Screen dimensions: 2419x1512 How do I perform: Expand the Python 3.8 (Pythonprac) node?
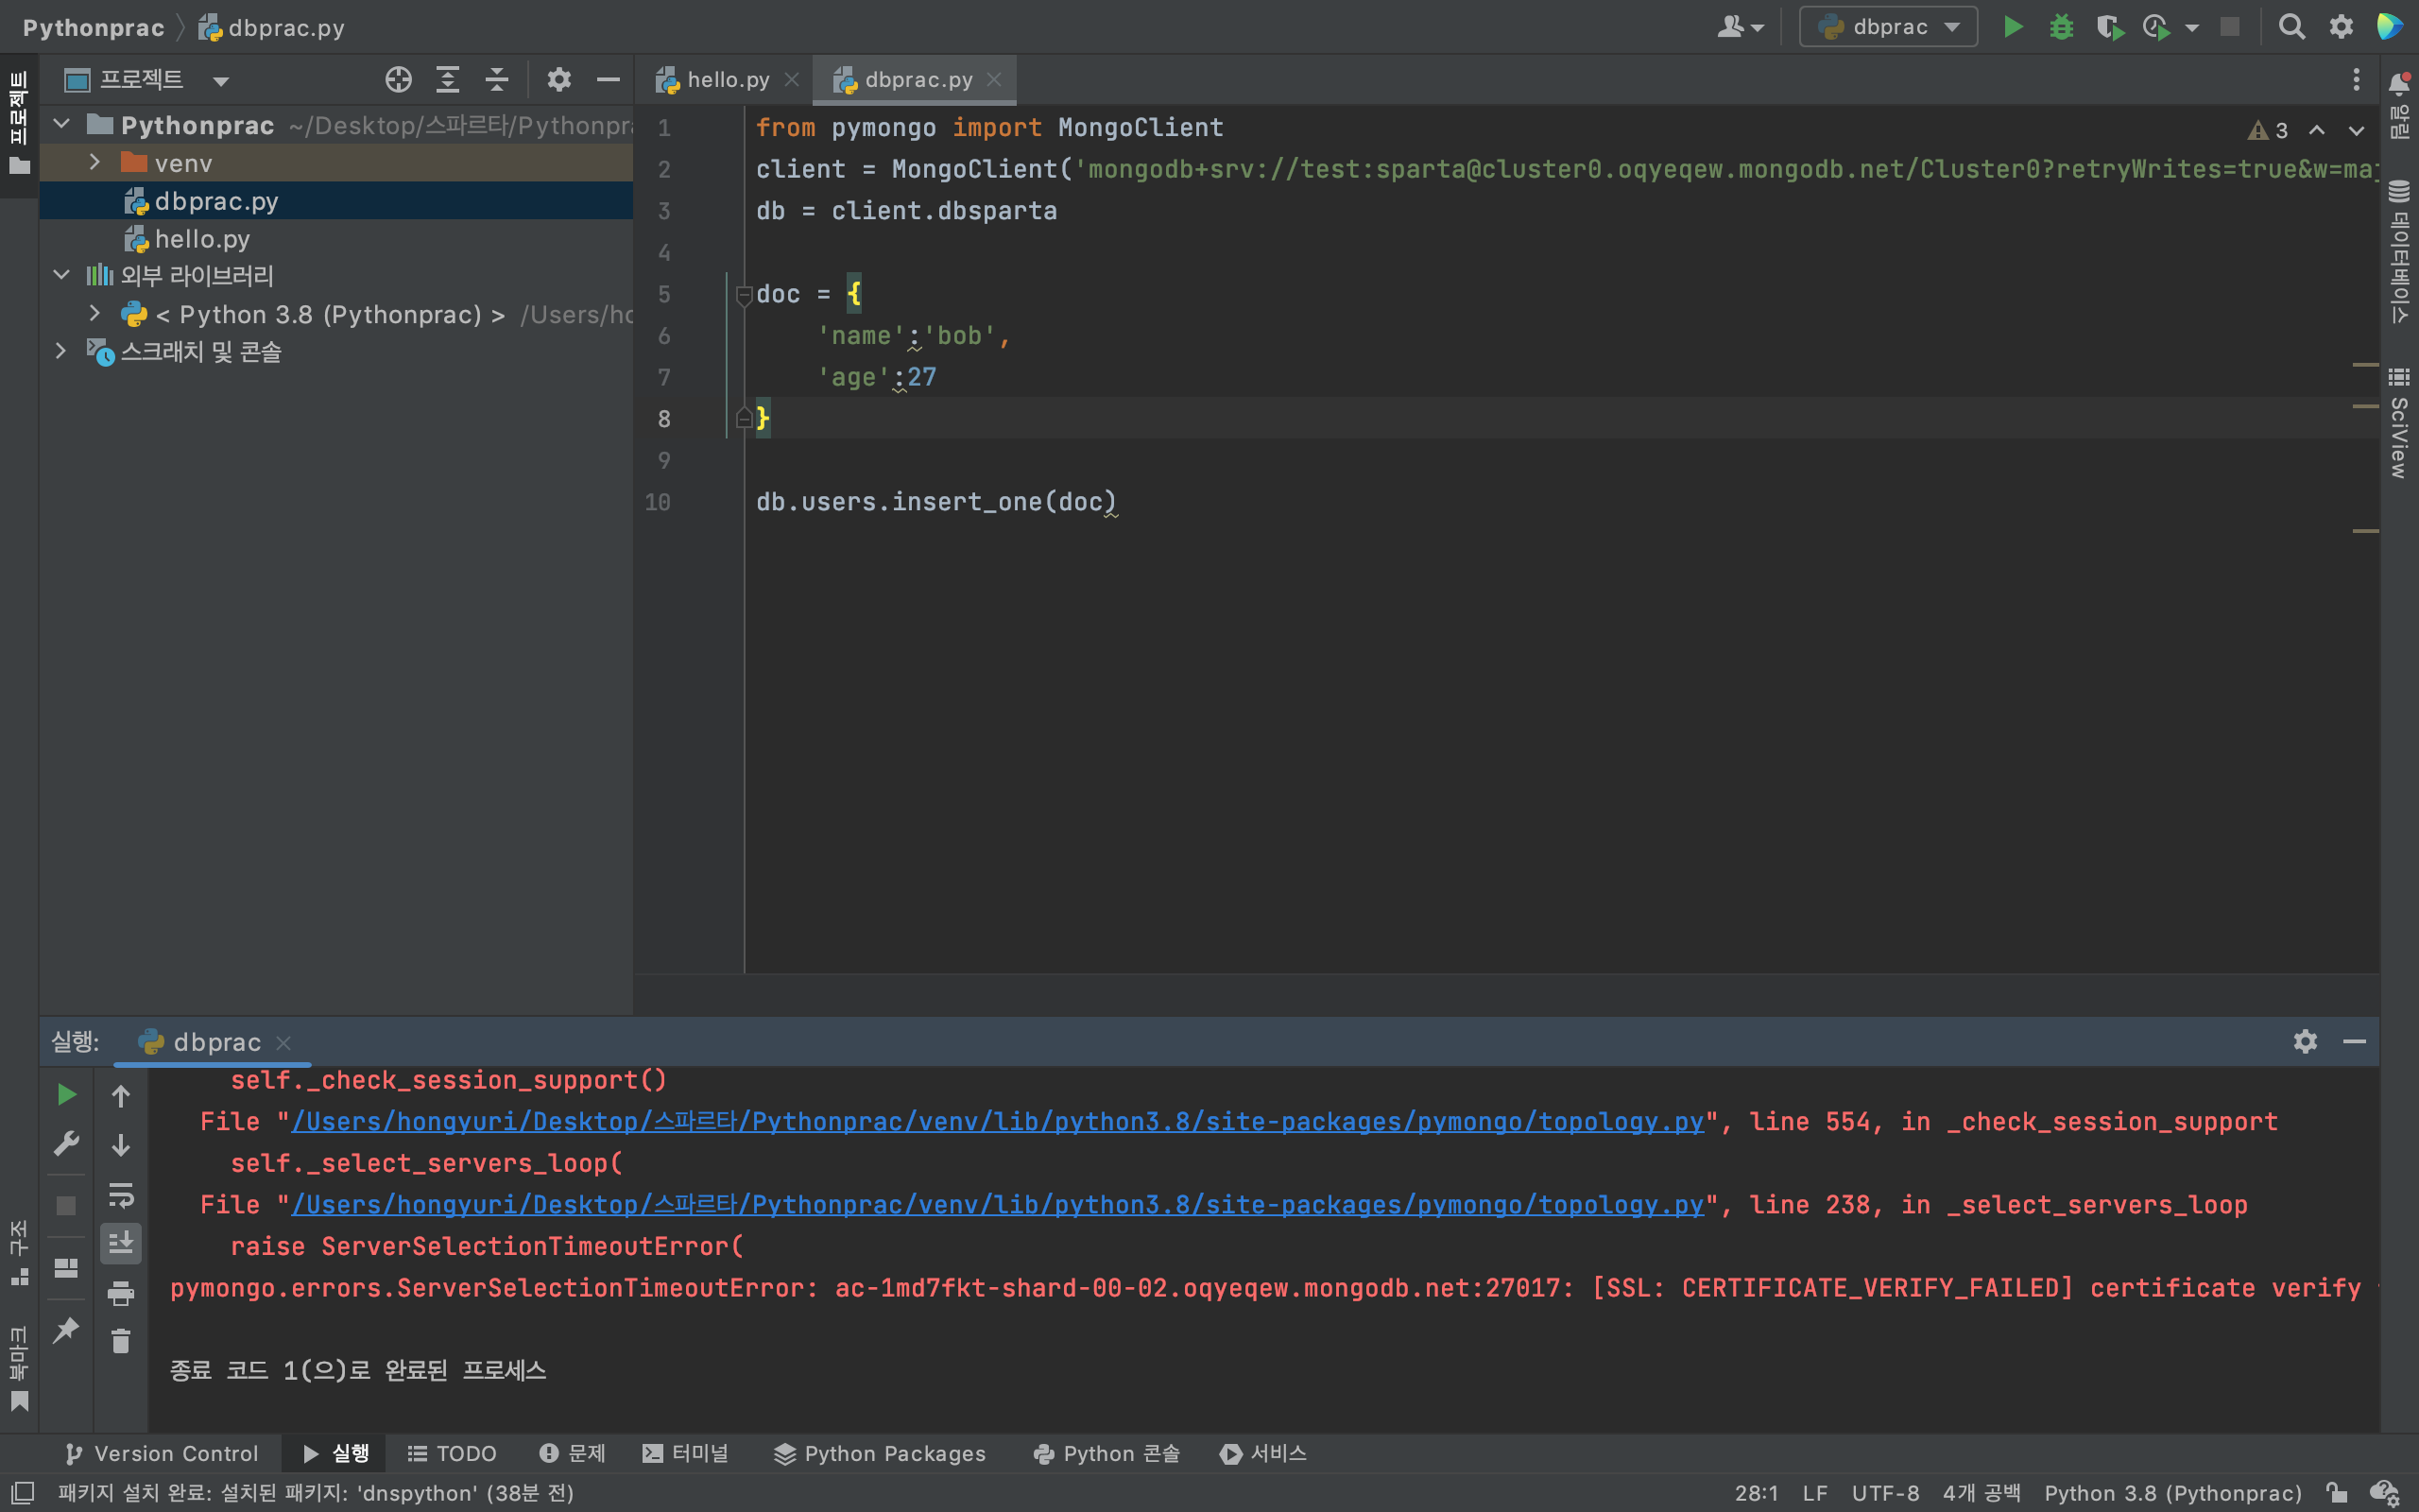click(x=94, y=313)
